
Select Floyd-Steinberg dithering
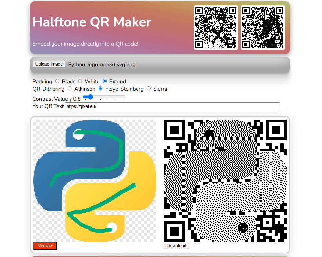(100, 89)
